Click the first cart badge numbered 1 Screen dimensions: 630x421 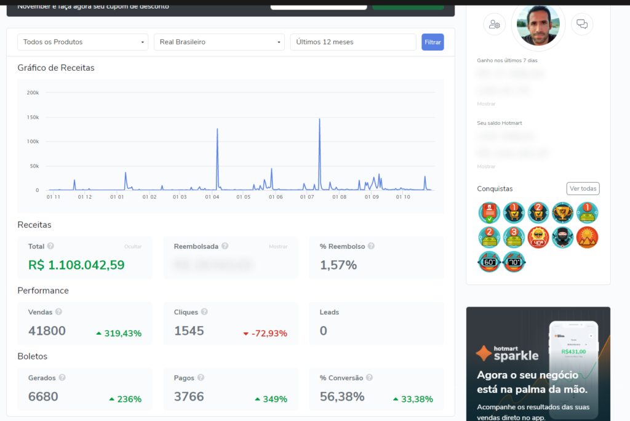(514, 213)
